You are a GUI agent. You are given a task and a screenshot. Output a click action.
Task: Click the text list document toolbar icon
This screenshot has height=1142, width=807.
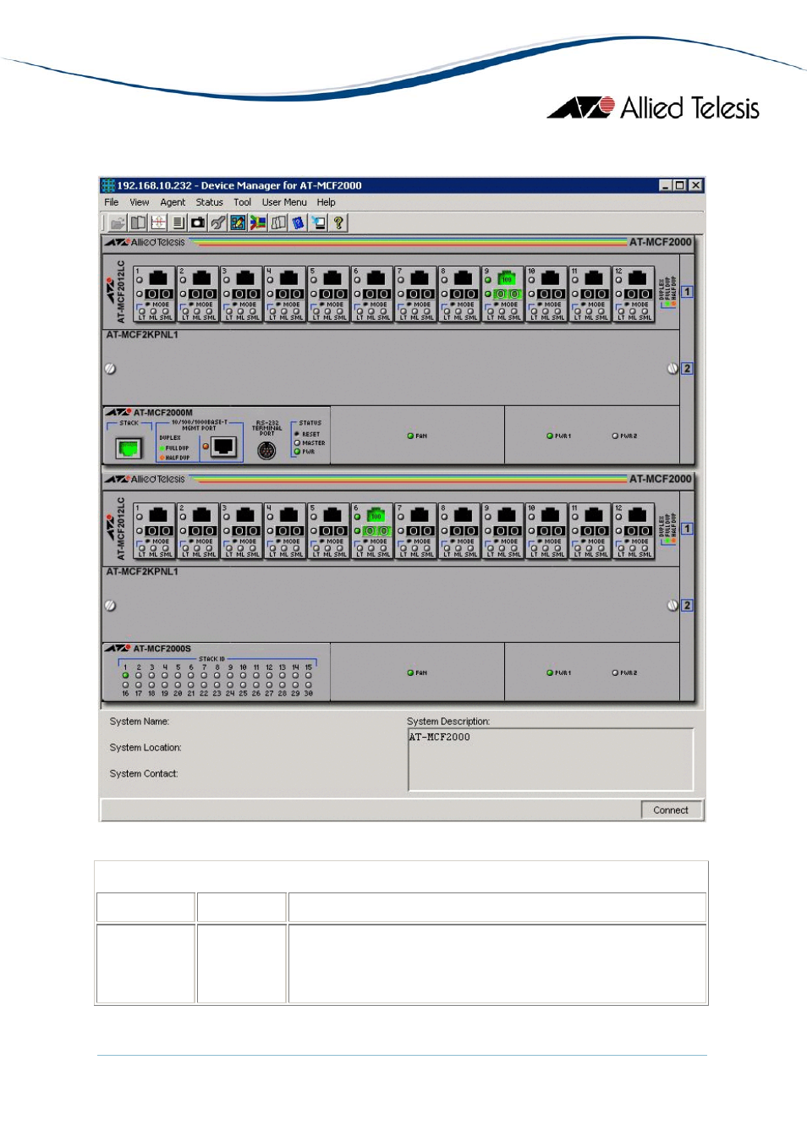(x=178, y=222)
